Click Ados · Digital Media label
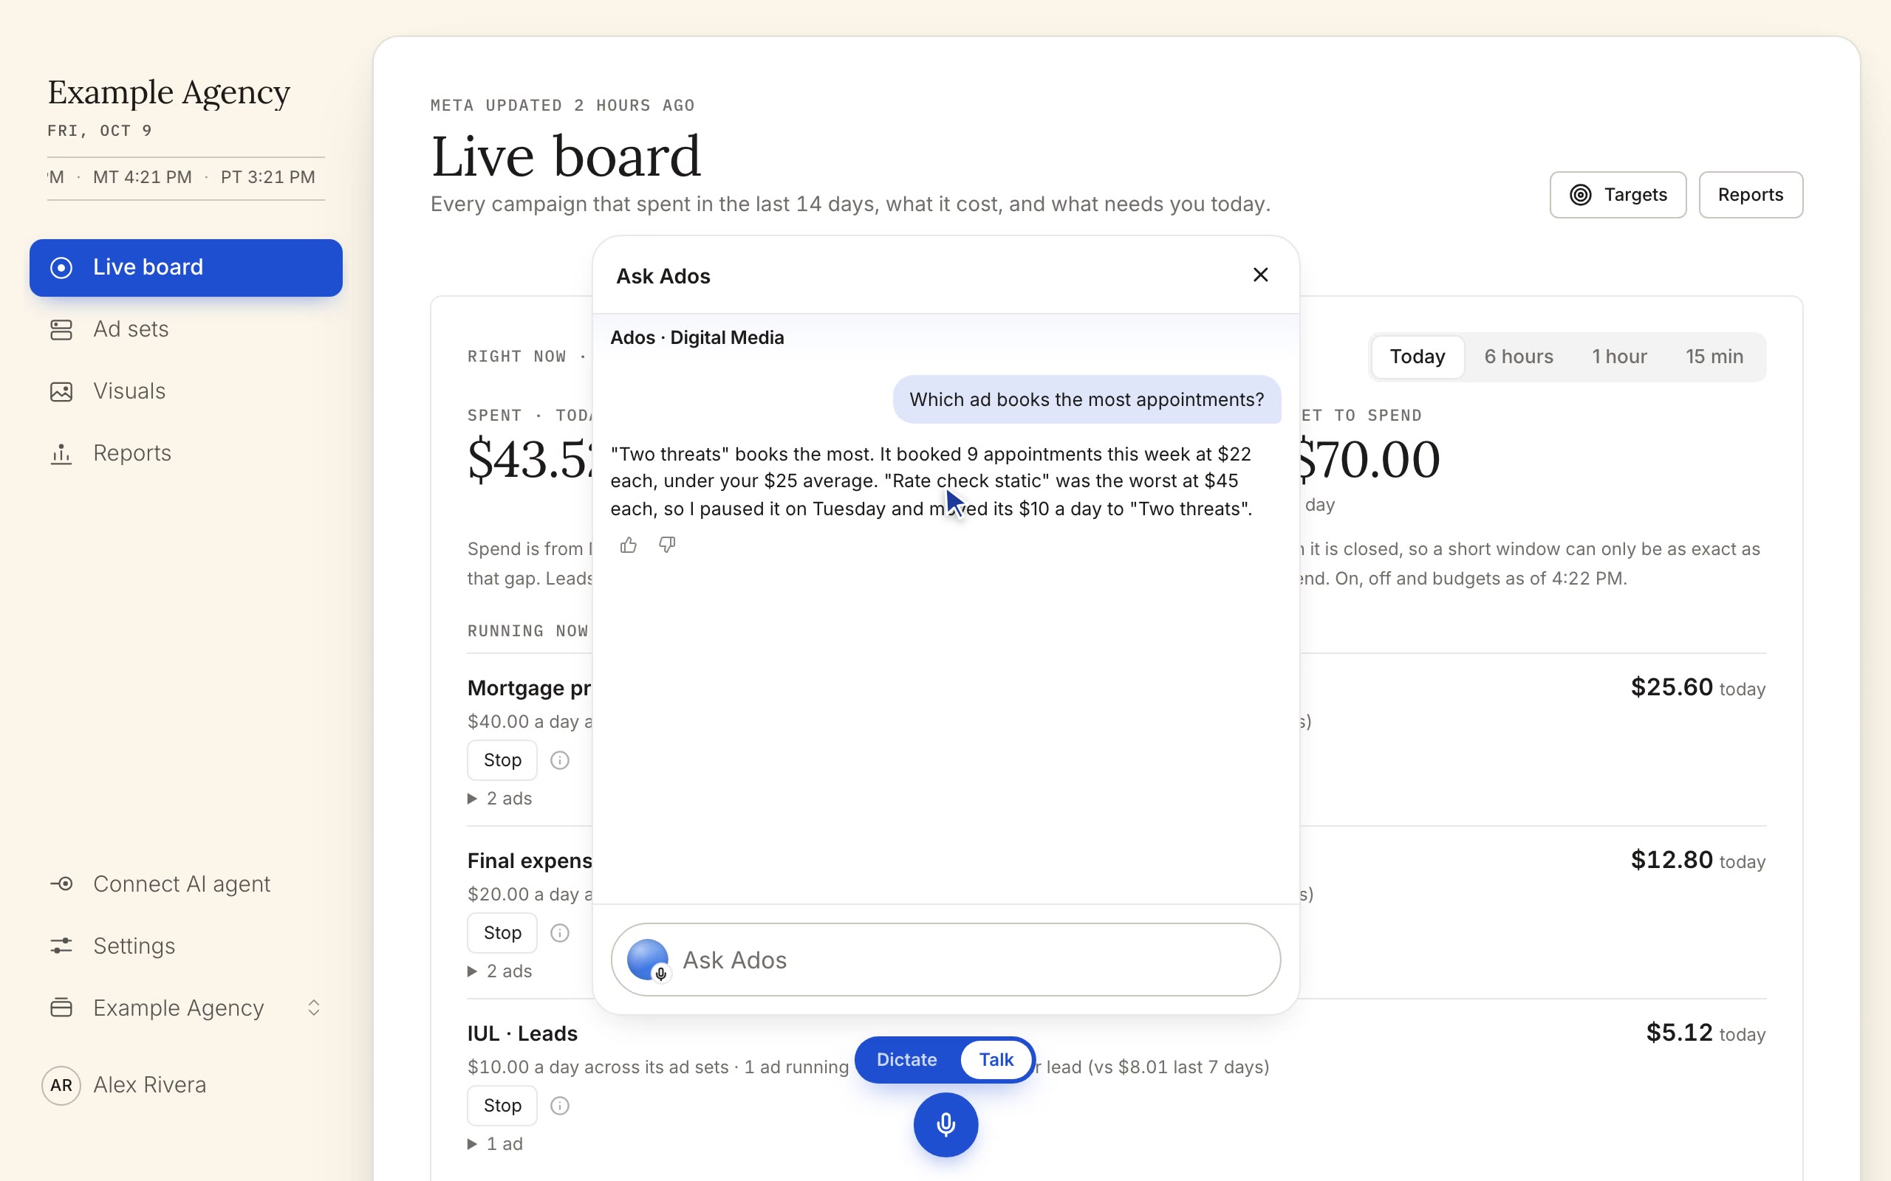1891x1181 pixels. pos(697,337)
